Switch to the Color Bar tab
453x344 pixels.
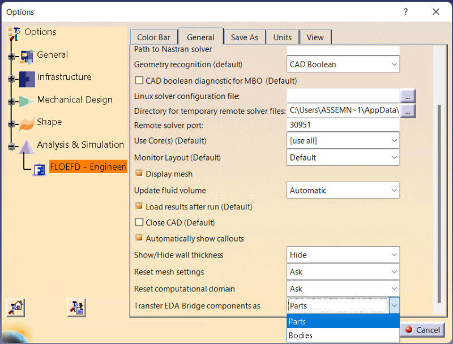pyautogui.click(x=154, y=37)
